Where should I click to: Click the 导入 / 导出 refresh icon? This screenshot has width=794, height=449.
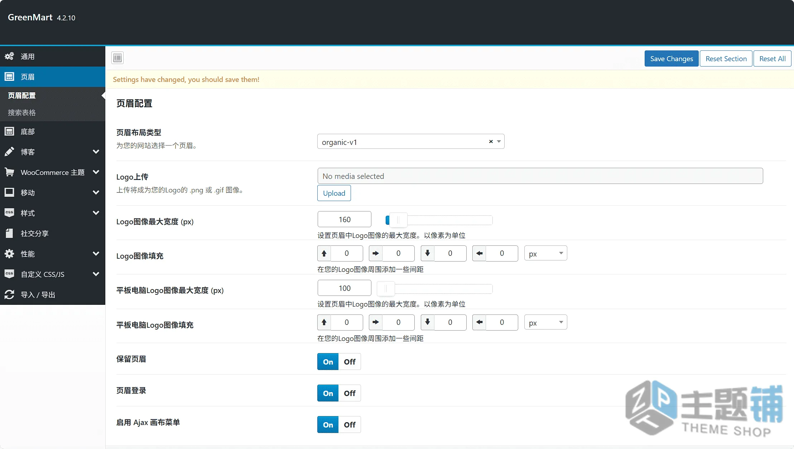9,294
